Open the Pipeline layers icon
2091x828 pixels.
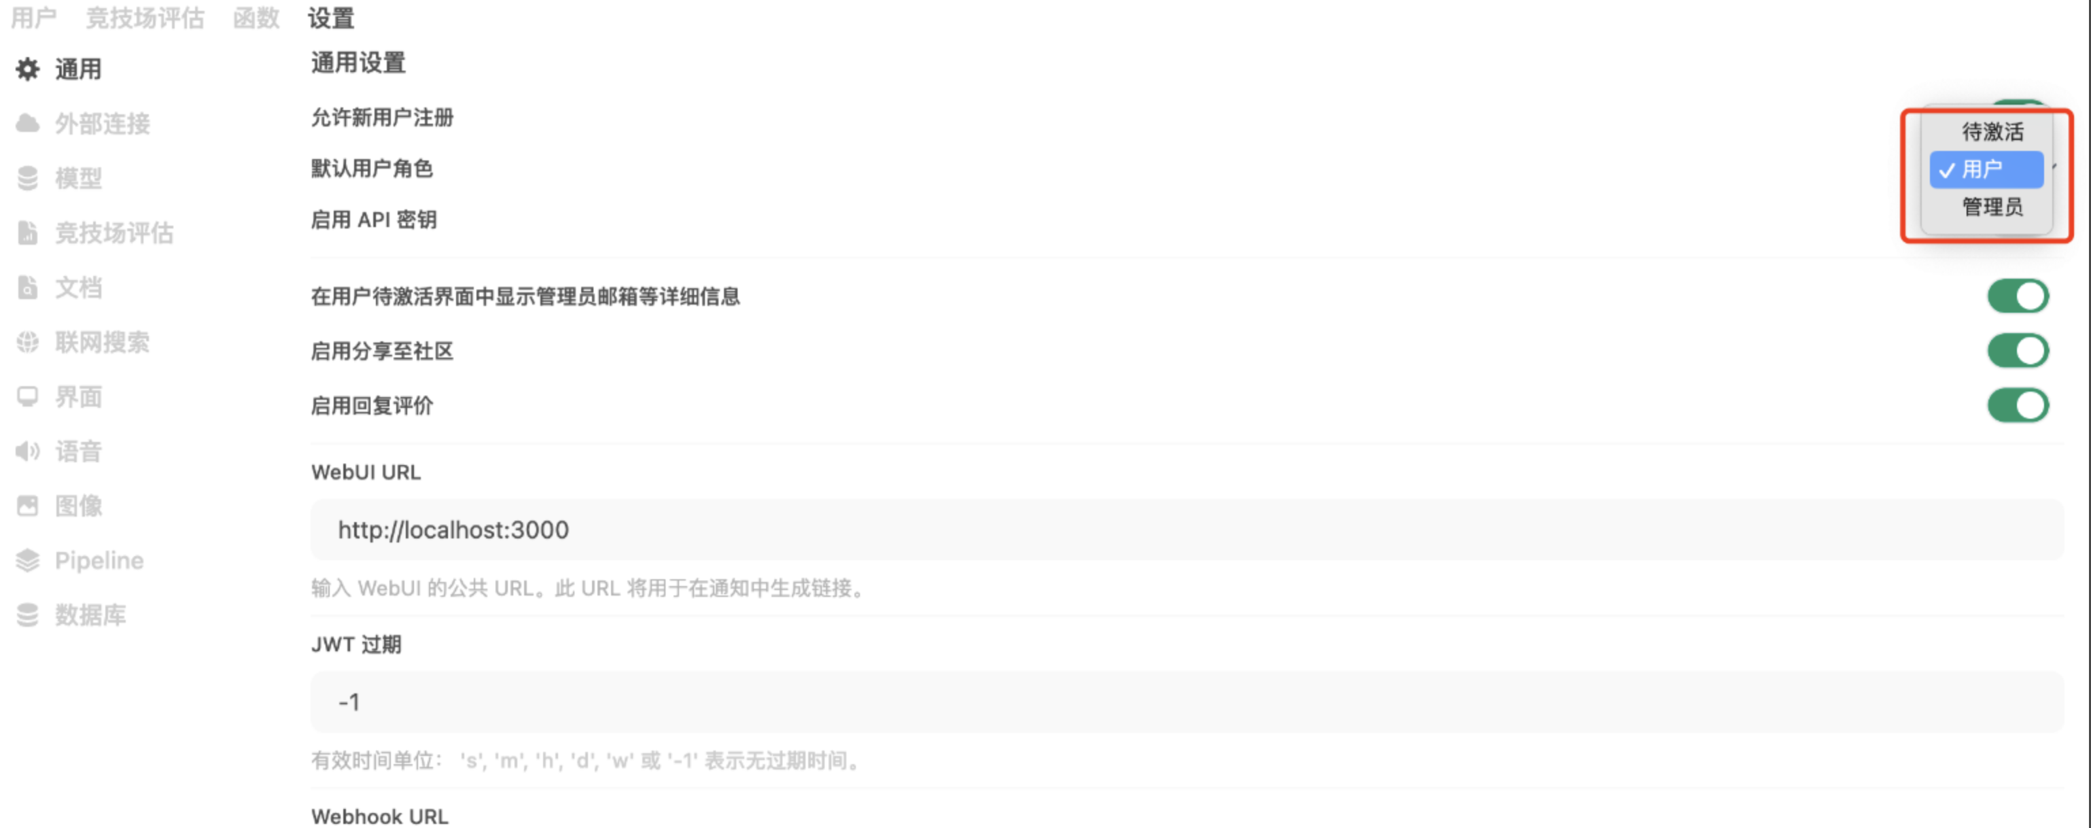click(x=28, y=560)
